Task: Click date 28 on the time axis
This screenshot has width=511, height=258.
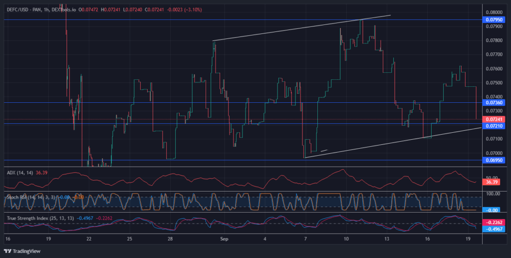Action: point(171,239)
